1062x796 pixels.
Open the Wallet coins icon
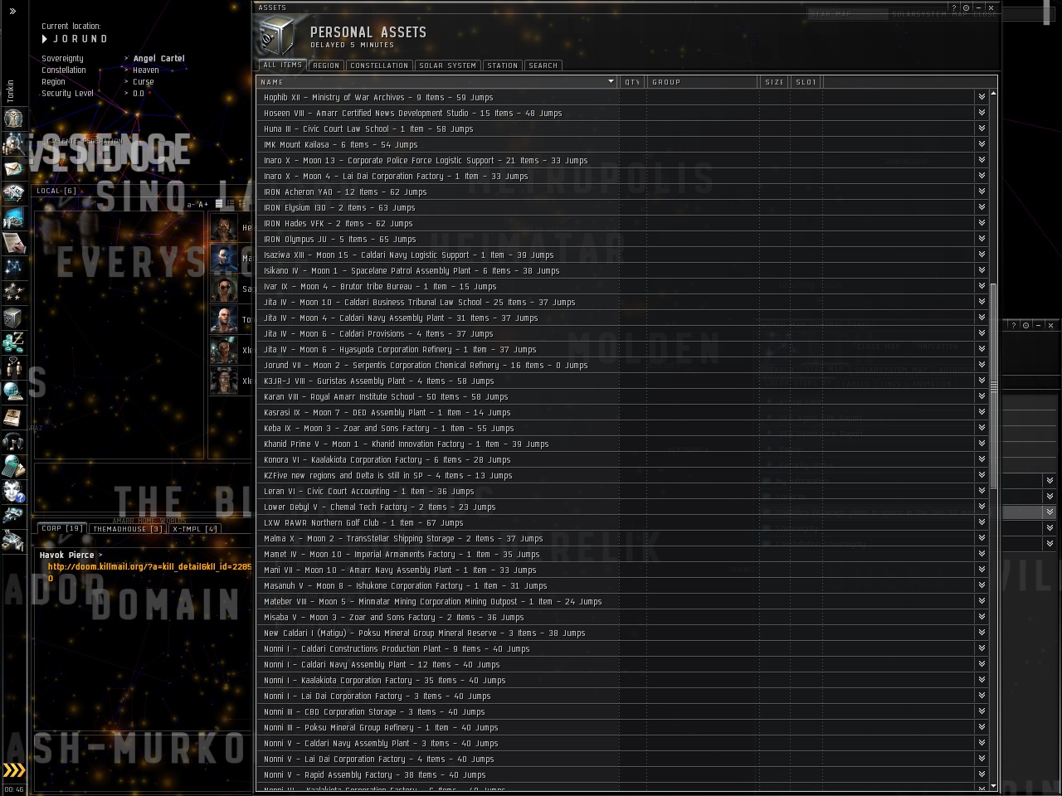click(13, 342)
